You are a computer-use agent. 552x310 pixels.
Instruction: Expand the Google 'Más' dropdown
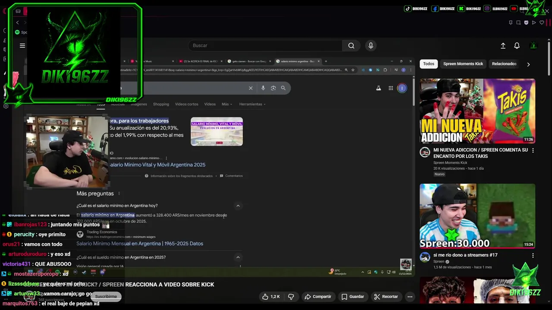(227, 104)
